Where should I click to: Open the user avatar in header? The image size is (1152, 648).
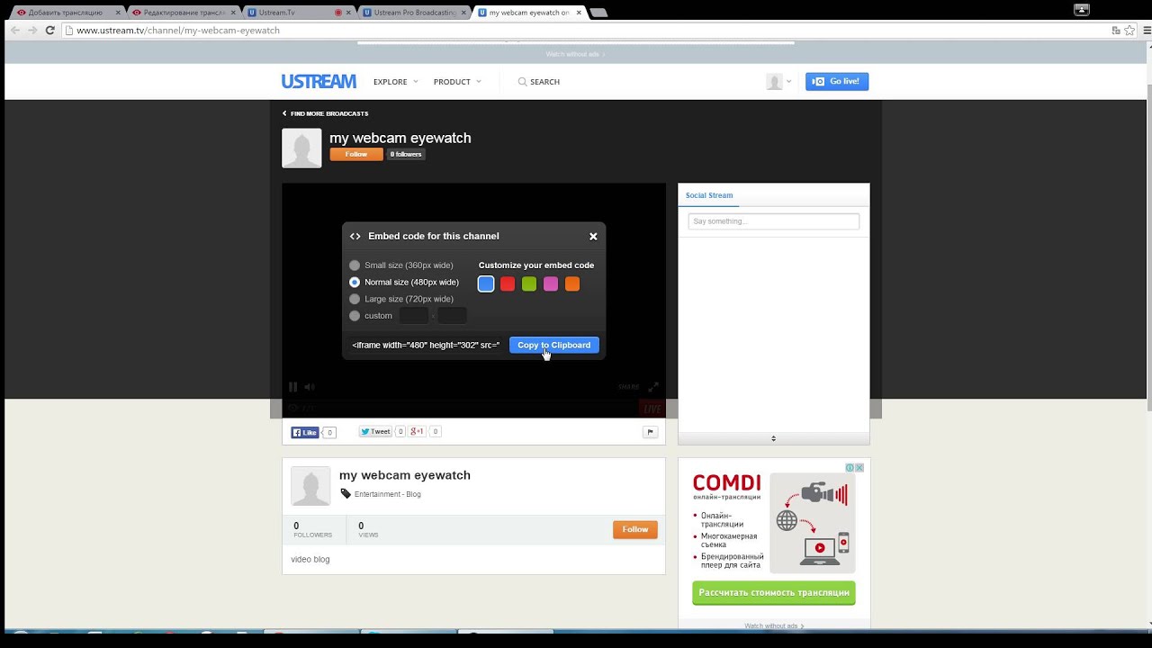tap(774, 82)
